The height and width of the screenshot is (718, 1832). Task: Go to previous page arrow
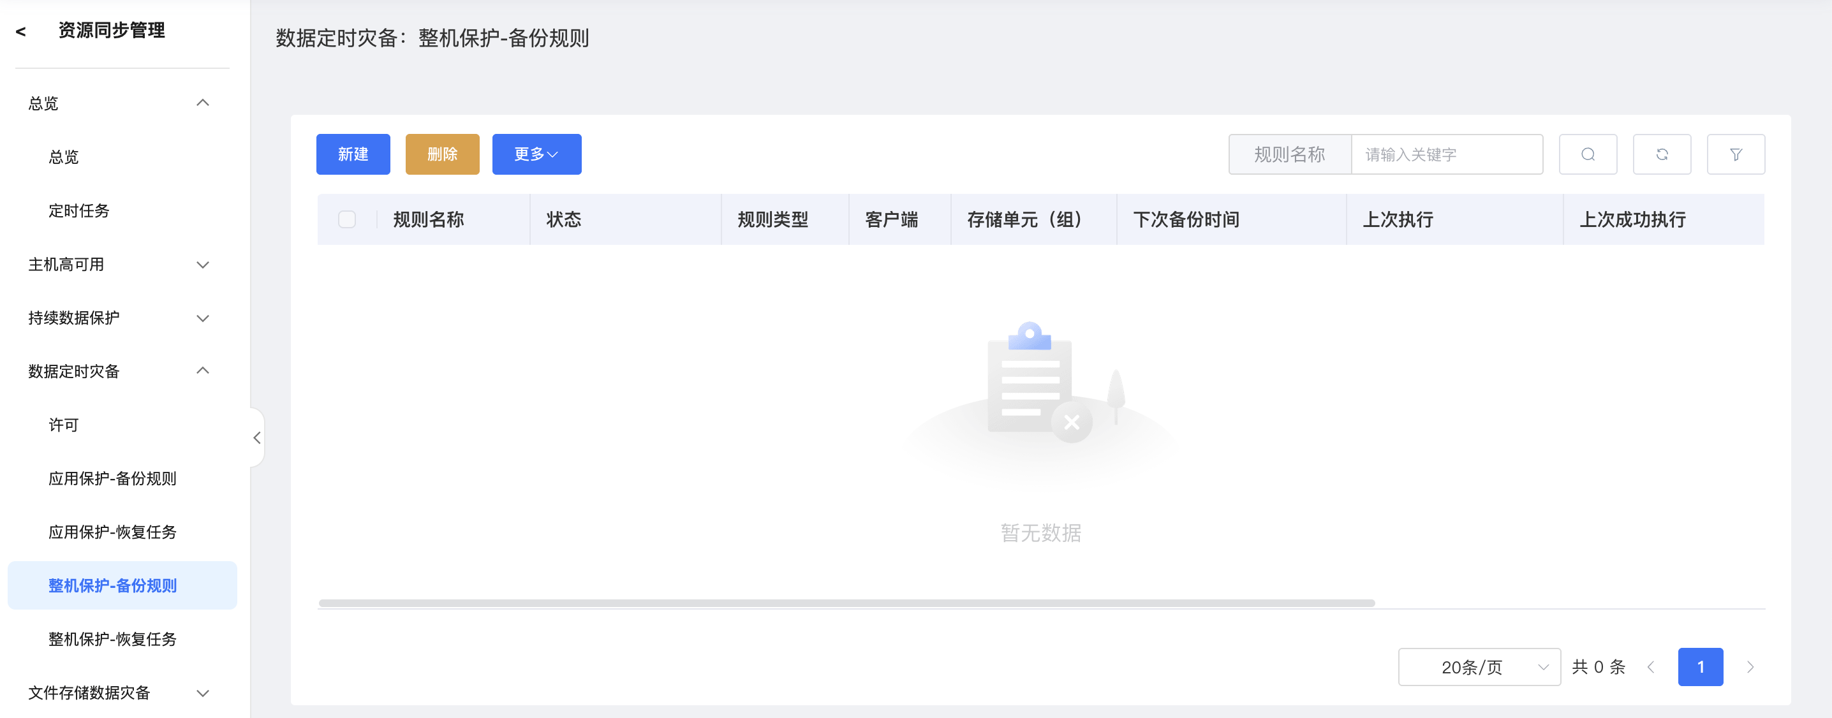point(1651,667)
